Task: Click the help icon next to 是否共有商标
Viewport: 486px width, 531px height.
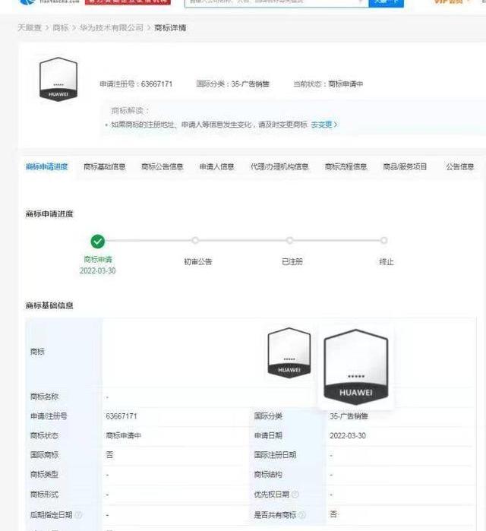Action: tap(305, 514)
